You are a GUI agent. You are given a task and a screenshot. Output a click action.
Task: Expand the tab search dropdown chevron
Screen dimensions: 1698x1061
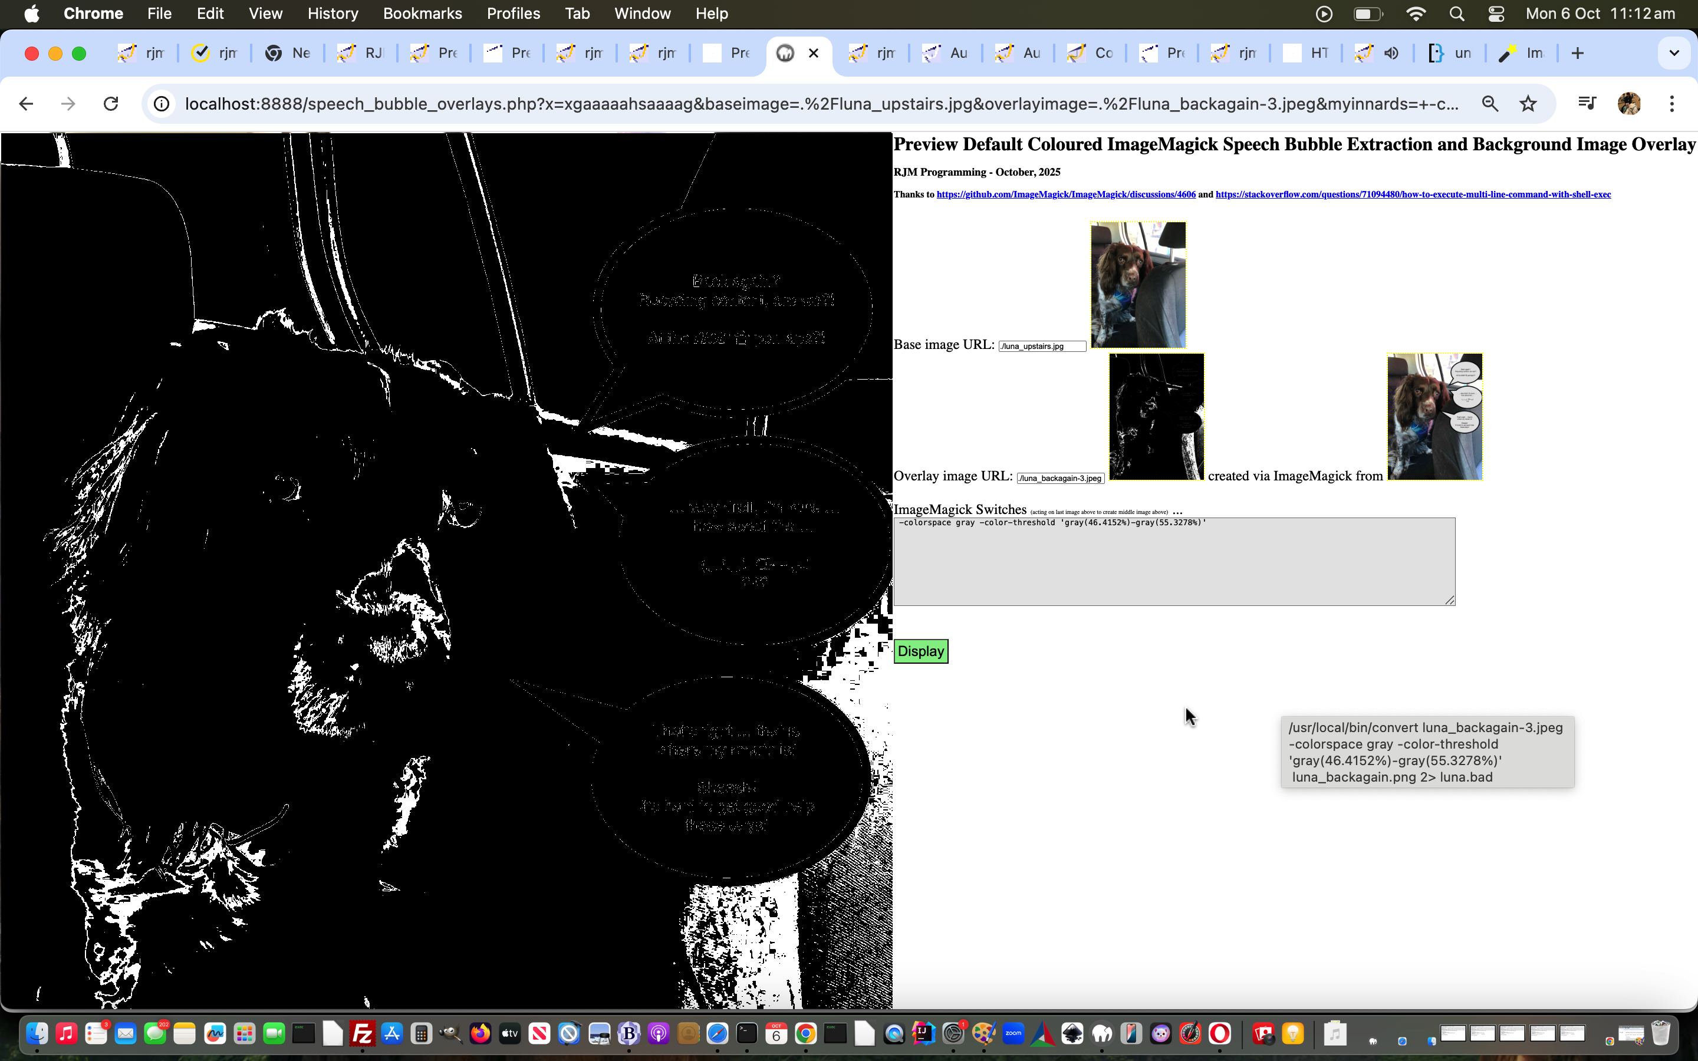coord(1673,53)
